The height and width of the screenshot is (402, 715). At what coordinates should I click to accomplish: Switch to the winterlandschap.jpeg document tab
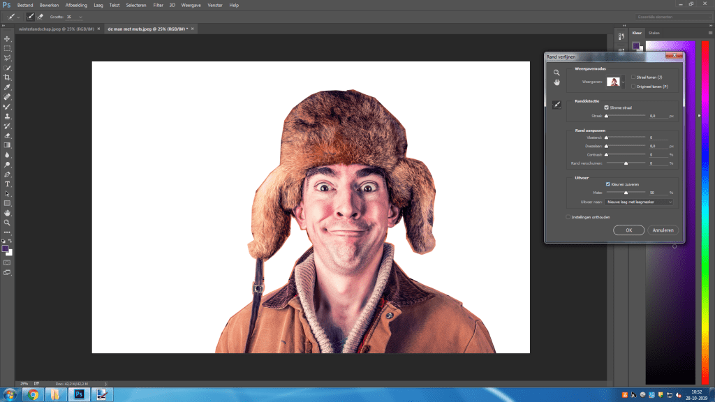point(58,29)
